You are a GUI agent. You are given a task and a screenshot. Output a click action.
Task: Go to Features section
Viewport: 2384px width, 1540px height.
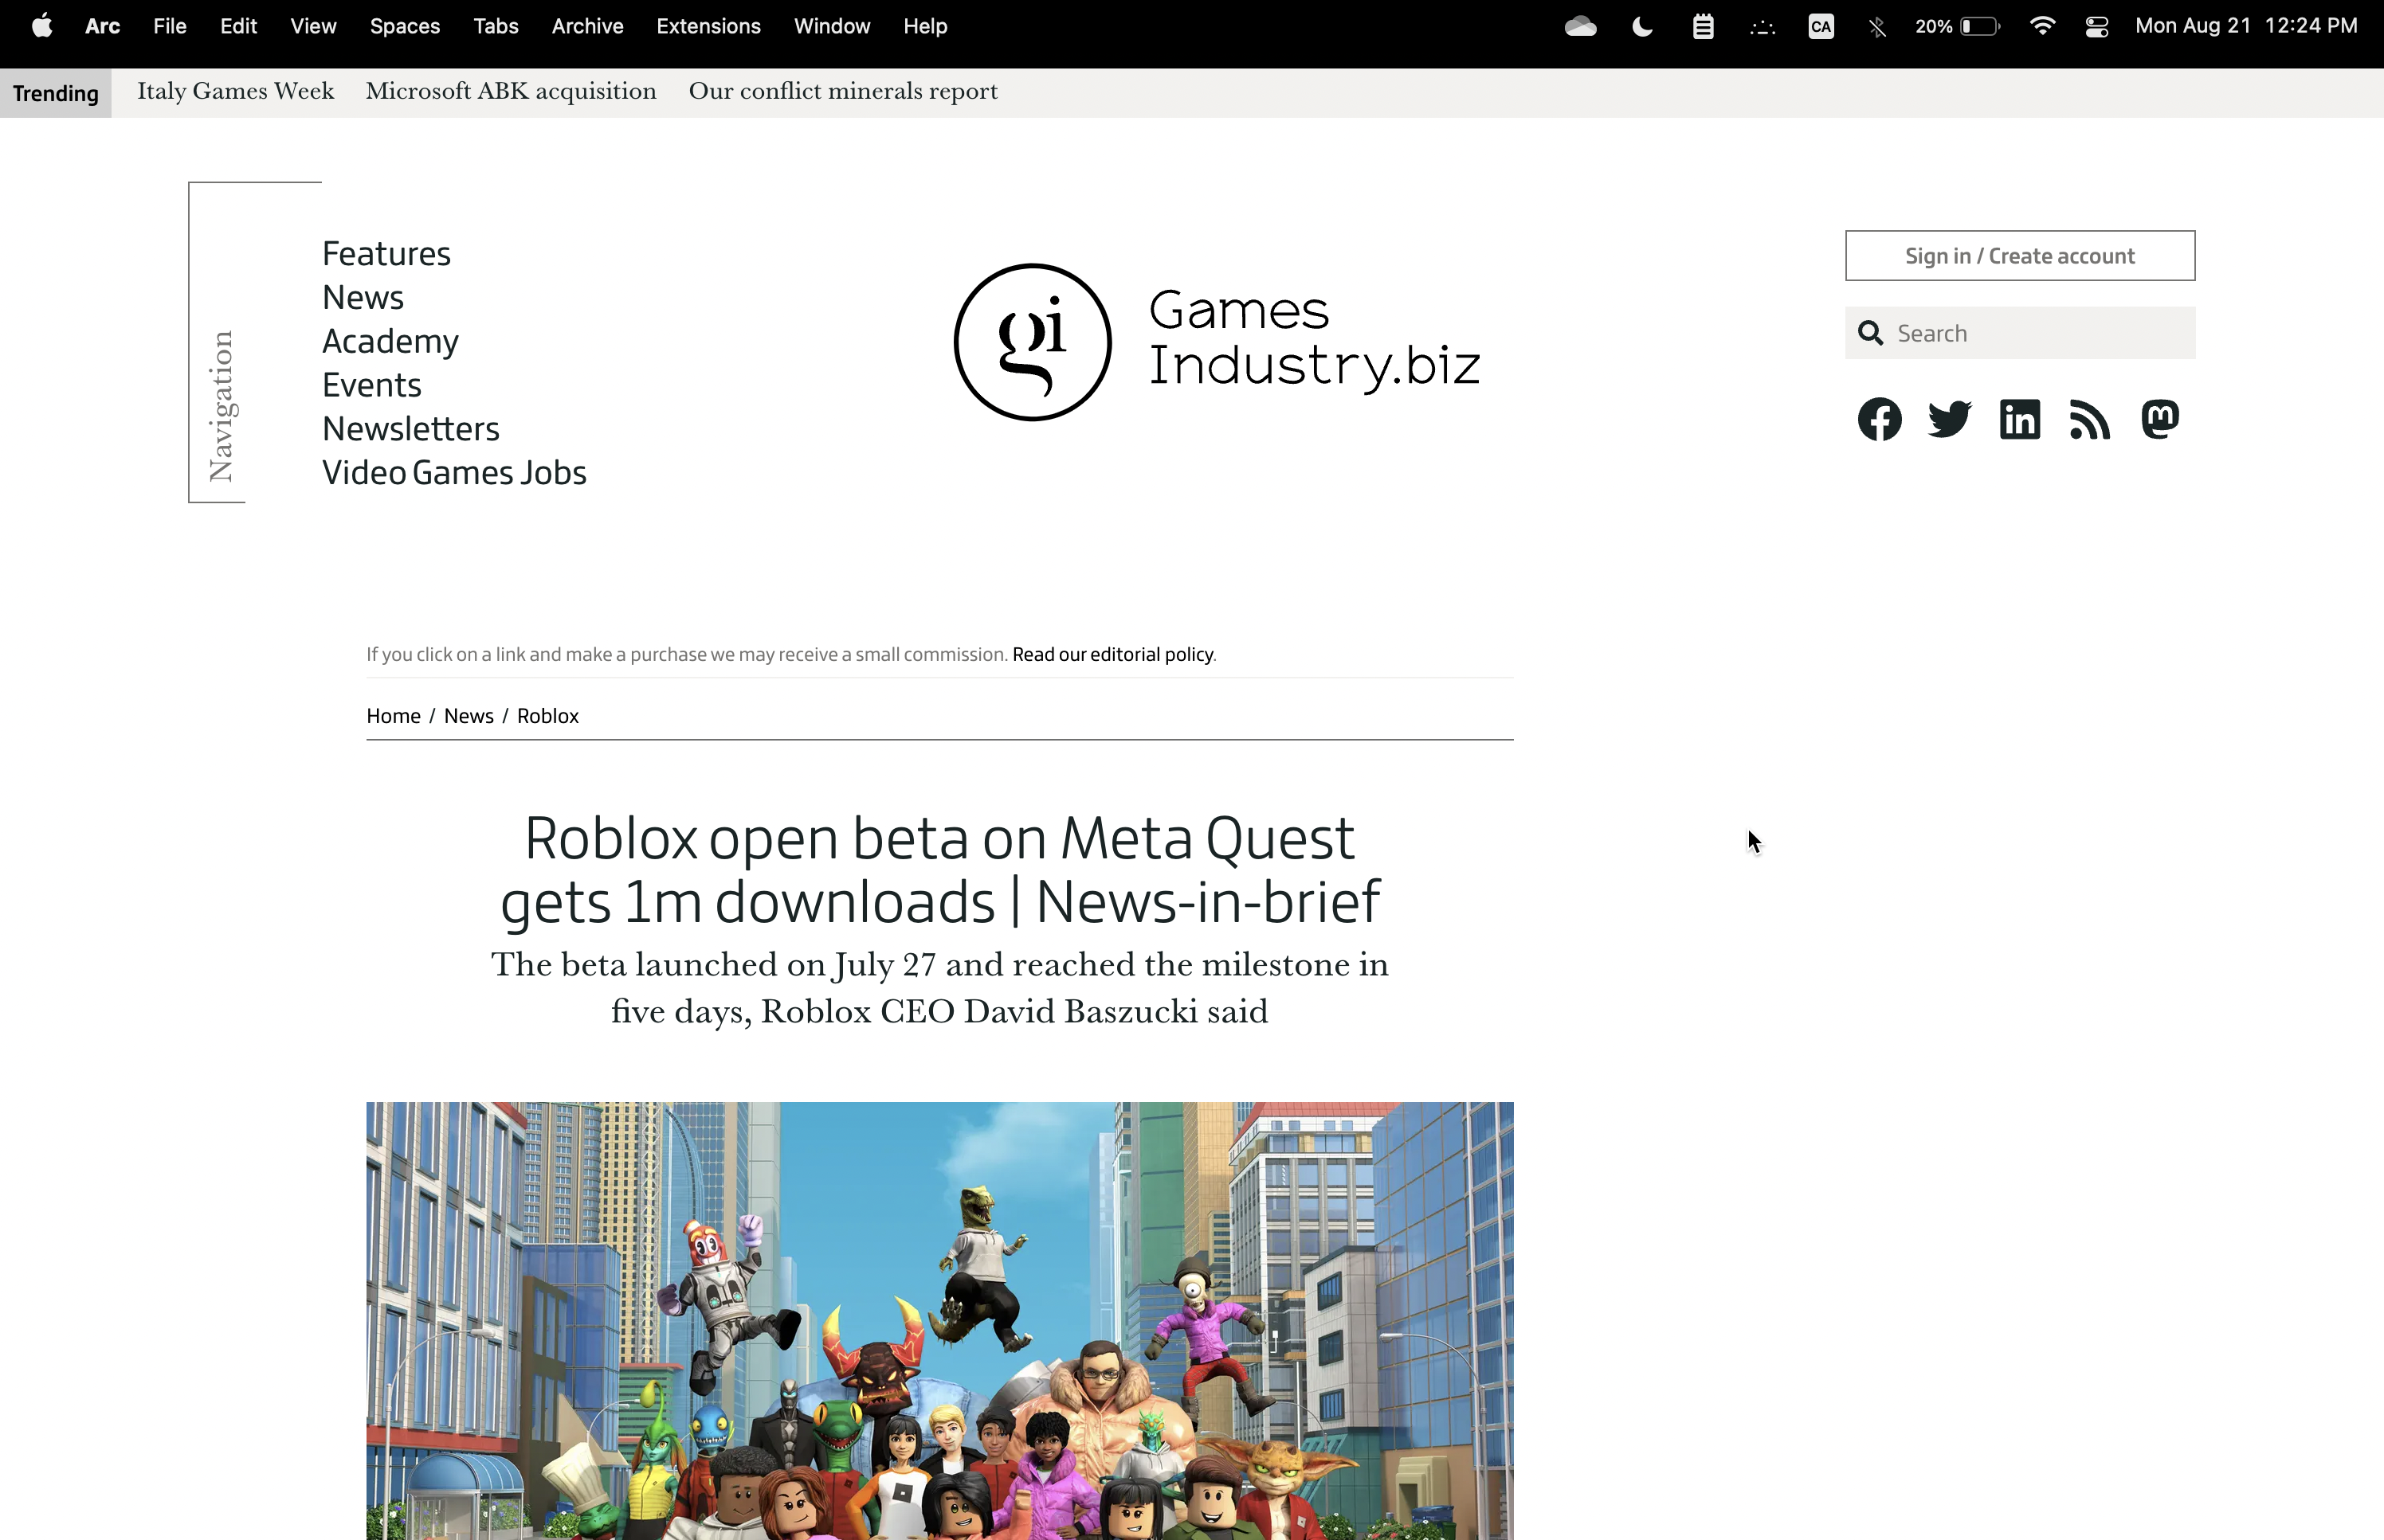click(x=386, y=254)
